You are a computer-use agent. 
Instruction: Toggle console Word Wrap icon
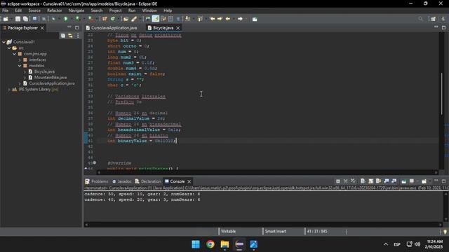click(x=379, y=181)
